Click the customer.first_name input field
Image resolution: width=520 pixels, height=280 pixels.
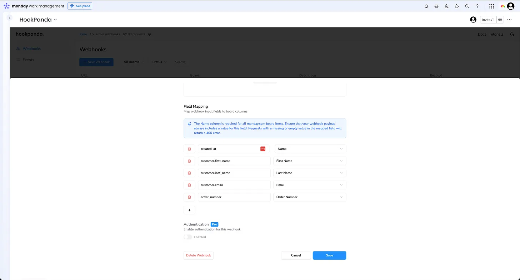click(234, 161)
